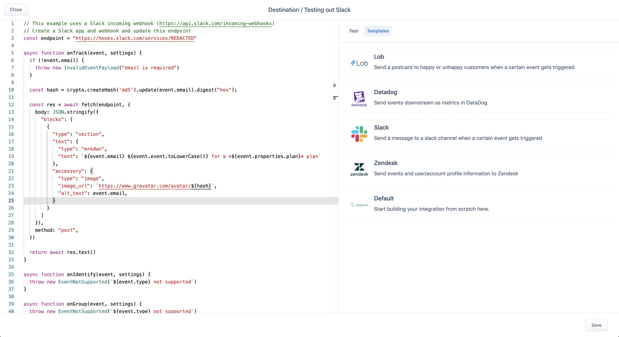This screenshot has height=337, width=619.
Task: Click 'JSON.stringify' on line 13
Action: (x=74, y=112)
